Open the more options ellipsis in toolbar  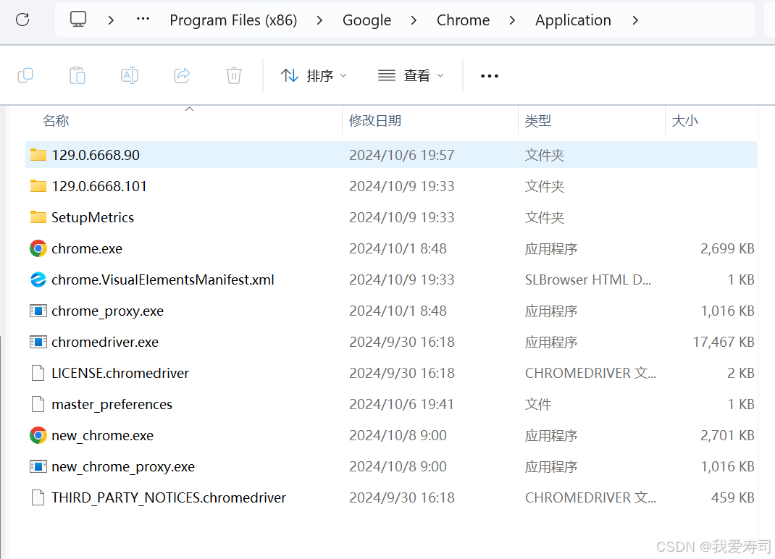click(x=490, y=76)
